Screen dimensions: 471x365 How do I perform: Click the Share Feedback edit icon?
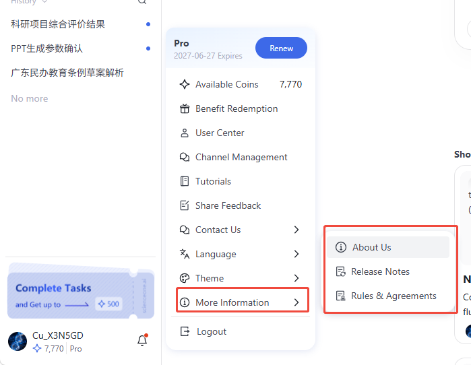click(x=185, y=205)
